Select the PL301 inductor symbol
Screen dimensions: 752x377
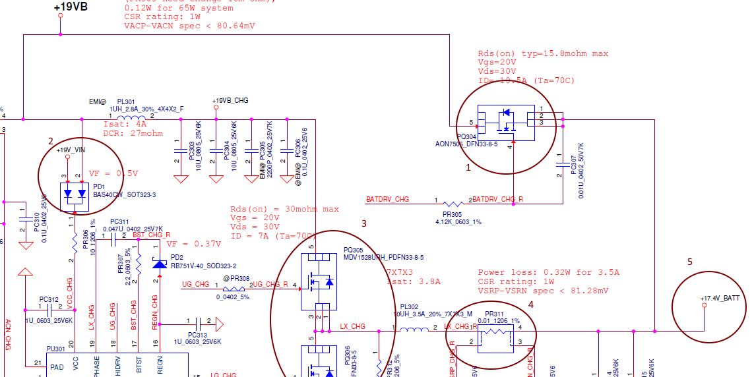click(131, 118)
